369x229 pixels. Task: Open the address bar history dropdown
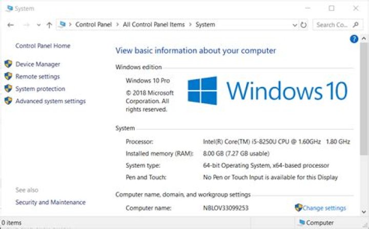[x=294, y=25]
